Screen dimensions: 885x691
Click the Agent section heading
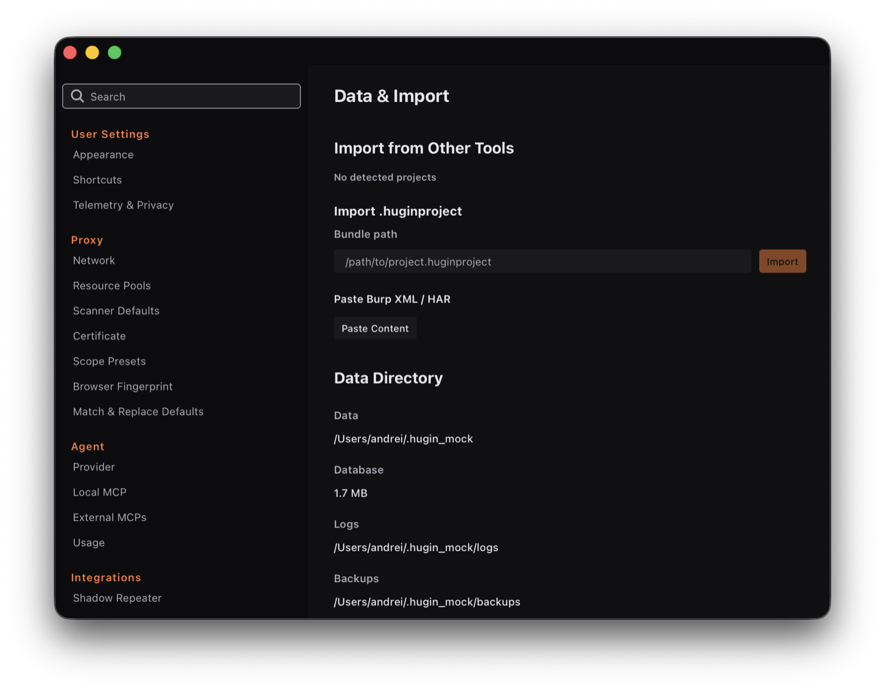pyautogui.click(x=87, y=446)
